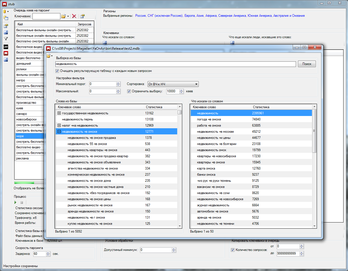Click the search field containing 'недвижимость'
The height and width of the screenshot is (271, 348).
click(x=175, y=64)
